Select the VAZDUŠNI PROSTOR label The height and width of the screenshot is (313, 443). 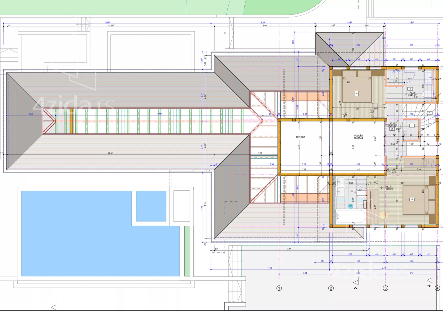click(x=358, y=137)
